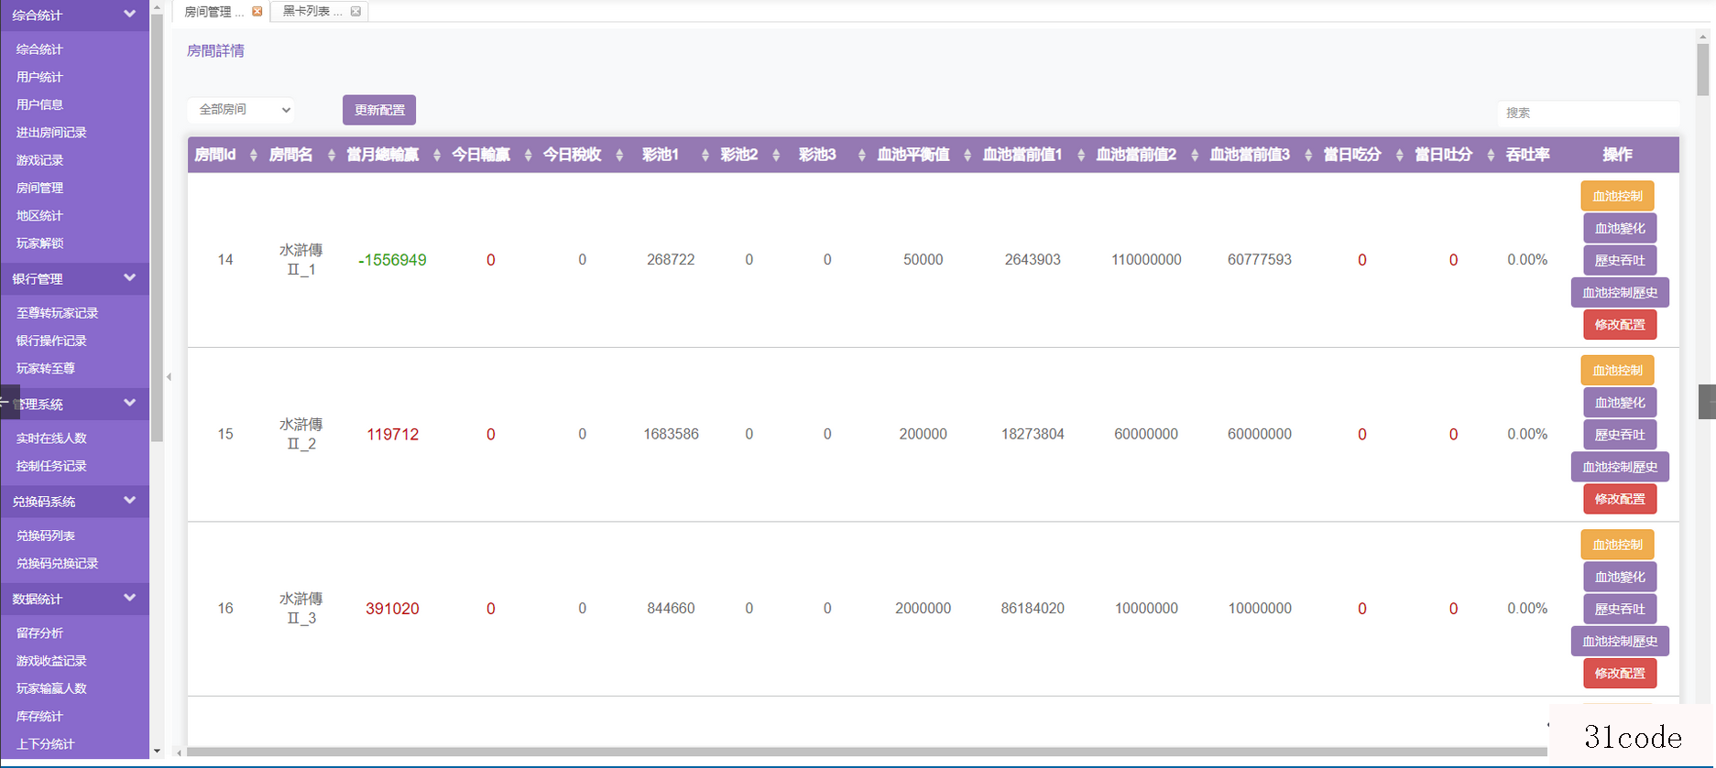The image size is (1716, 768).
Task: Collapse the sidebar with the splitter arrow
Action: click(169, 376)
